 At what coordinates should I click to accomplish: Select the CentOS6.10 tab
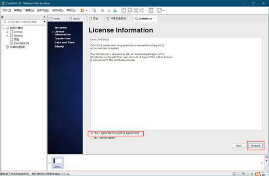(x=145, y=18)
